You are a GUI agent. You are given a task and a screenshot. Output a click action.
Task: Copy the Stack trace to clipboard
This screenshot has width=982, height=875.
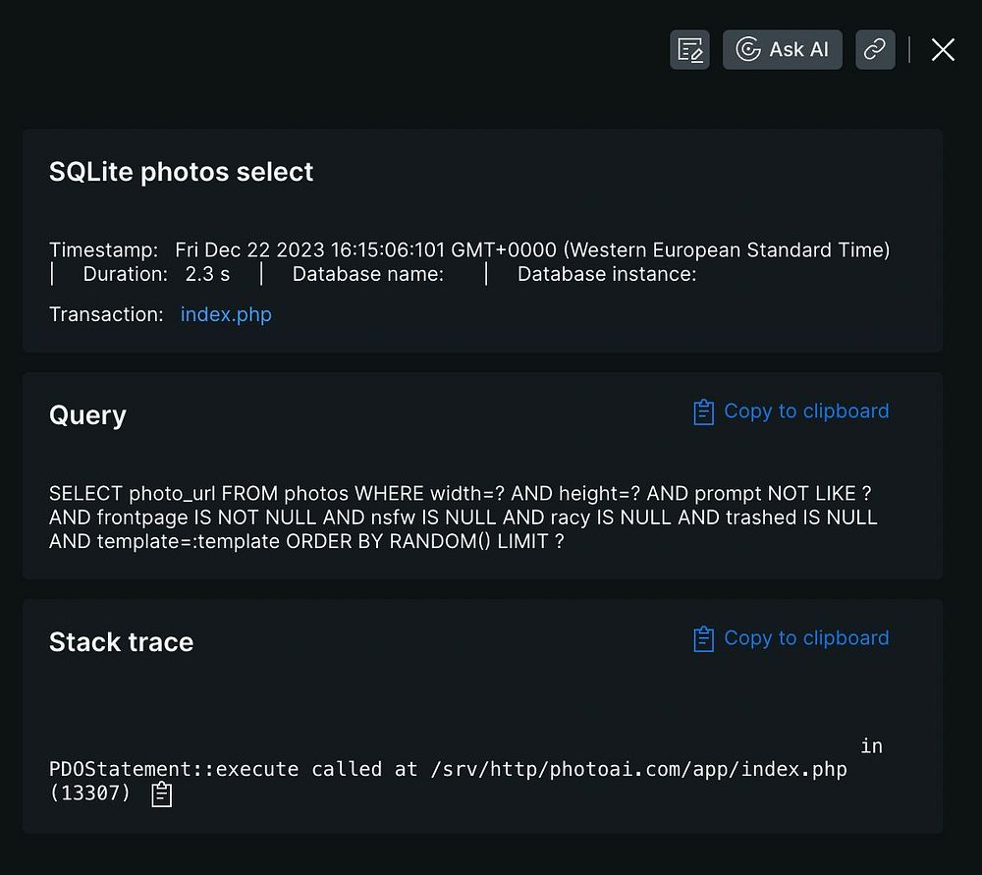(805, 638)
